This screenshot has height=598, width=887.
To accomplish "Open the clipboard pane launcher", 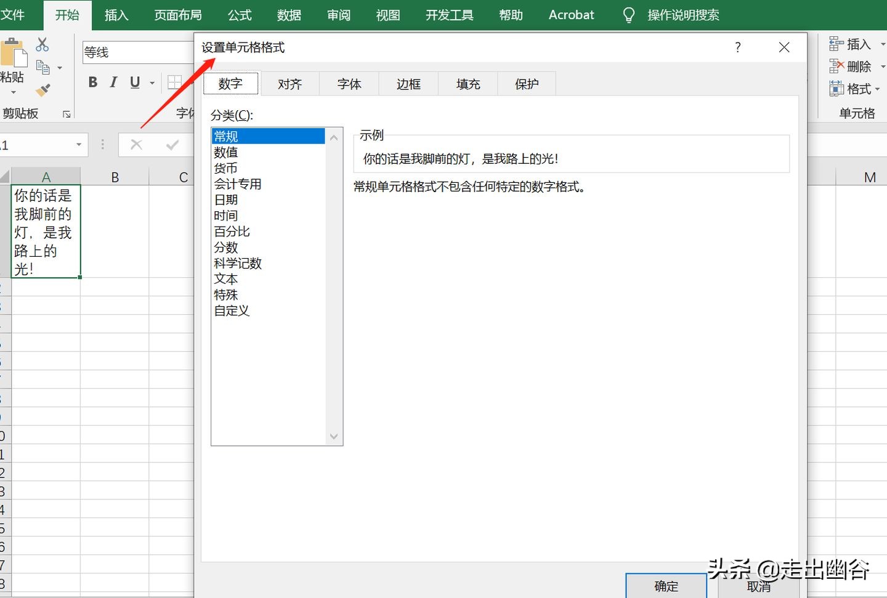I will pyautogui.click(x=67, y=114).
